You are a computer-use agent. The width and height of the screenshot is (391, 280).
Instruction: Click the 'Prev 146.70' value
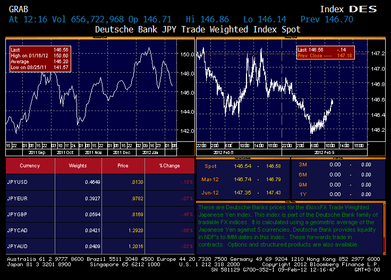327,20
